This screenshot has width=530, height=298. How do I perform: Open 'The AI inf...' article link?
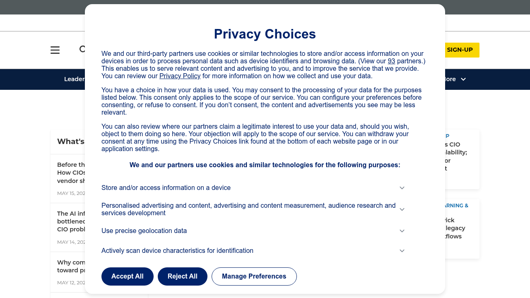point(71,221)
